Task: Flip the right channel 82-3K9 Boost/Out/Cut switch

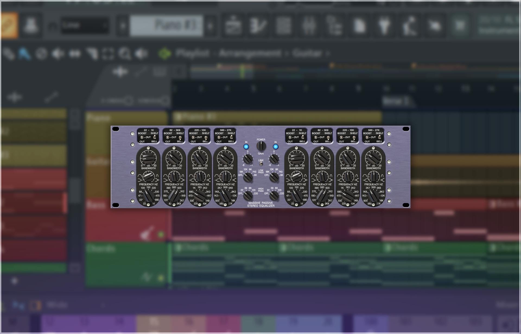Action: tap(316, 137)
